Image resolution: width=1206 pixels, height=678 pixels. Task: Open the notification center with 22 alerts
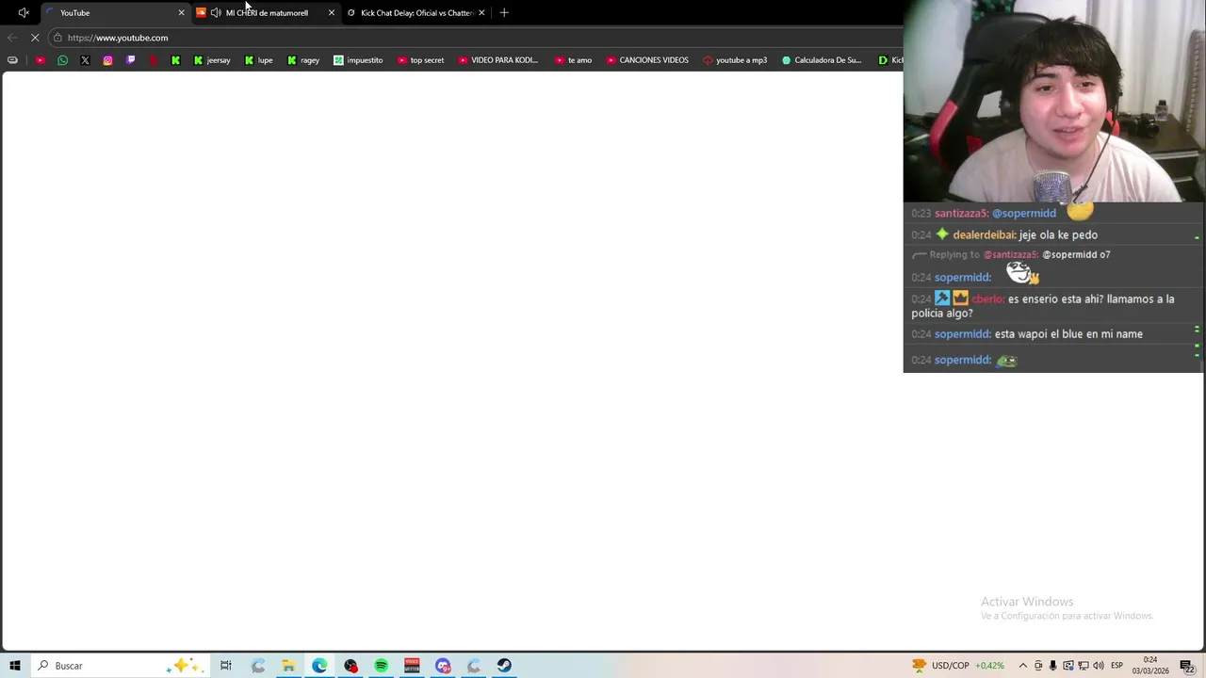tap(1188, 666)
